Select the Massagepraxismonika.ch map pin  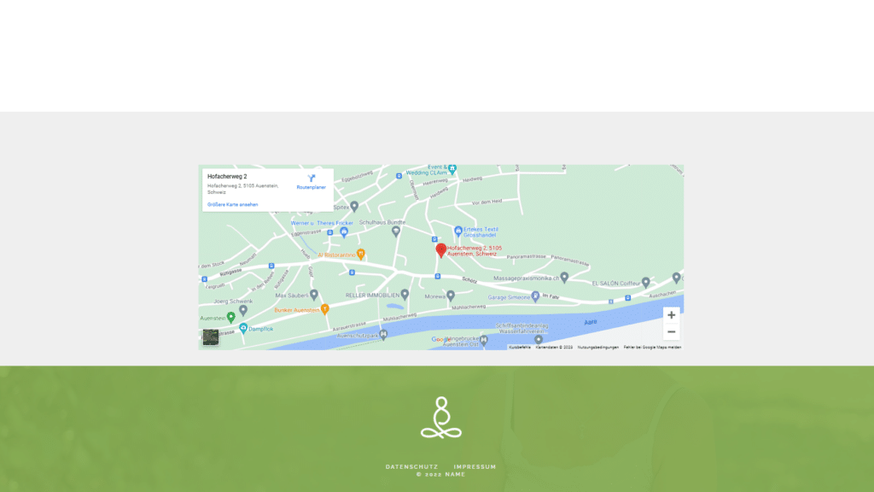[x=564, y=278]
